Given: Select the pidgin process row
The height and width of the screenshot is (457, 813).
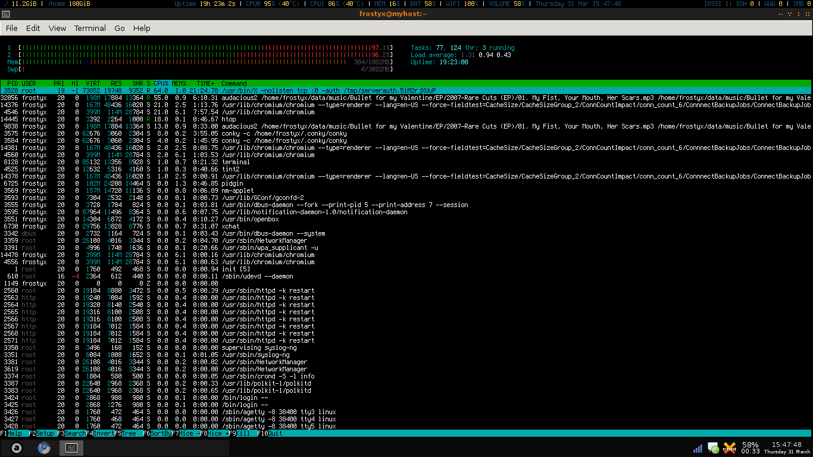Looking at the screenshot, I should point(406,183).
